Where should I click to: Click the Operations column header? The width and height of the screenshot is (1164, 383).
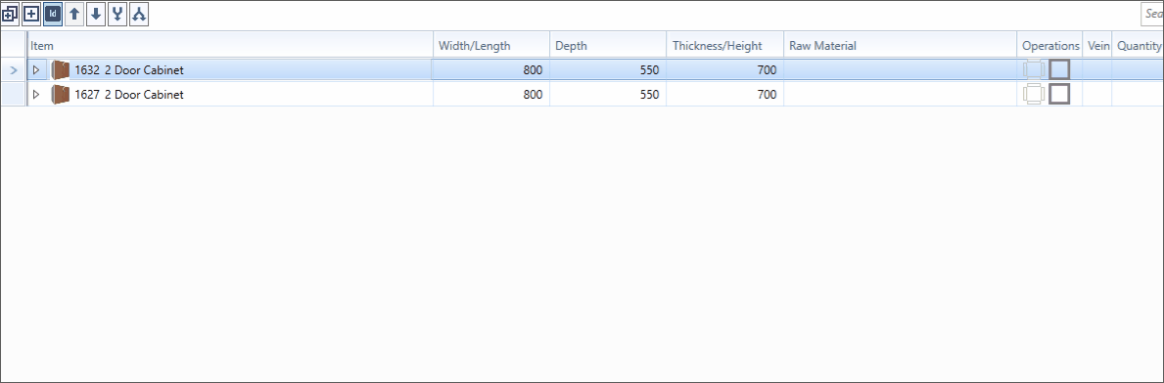coord(1049,45)
